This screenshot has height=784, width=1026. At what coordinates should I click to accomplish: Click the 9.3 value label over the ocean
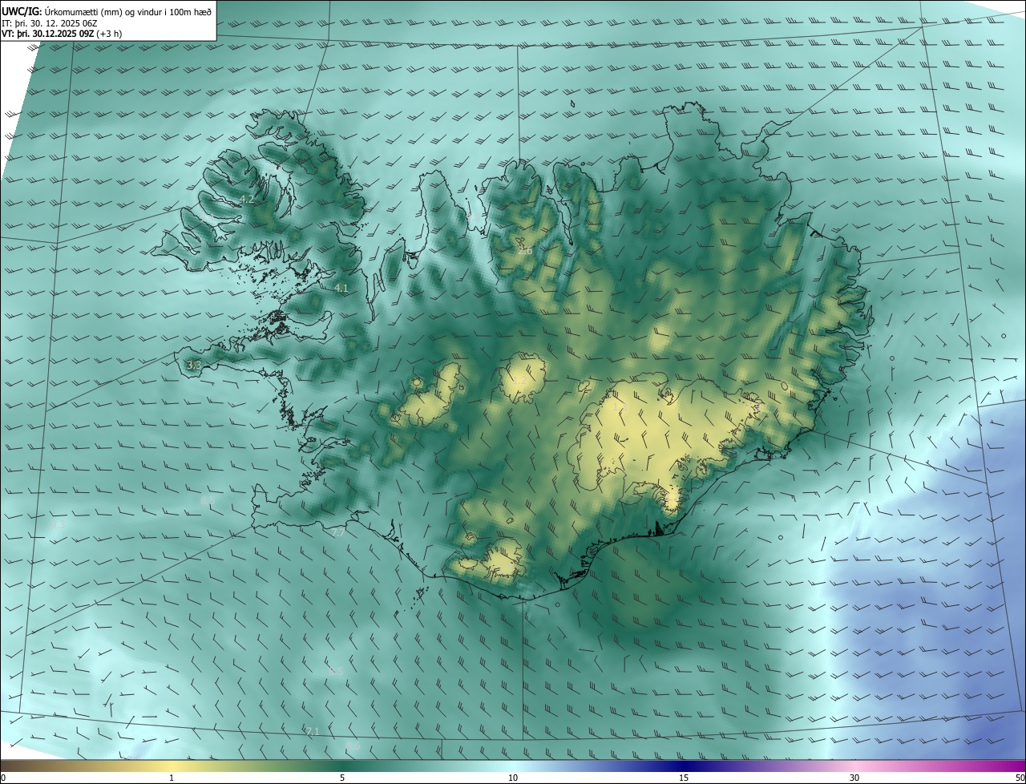[x=58, y=525]
